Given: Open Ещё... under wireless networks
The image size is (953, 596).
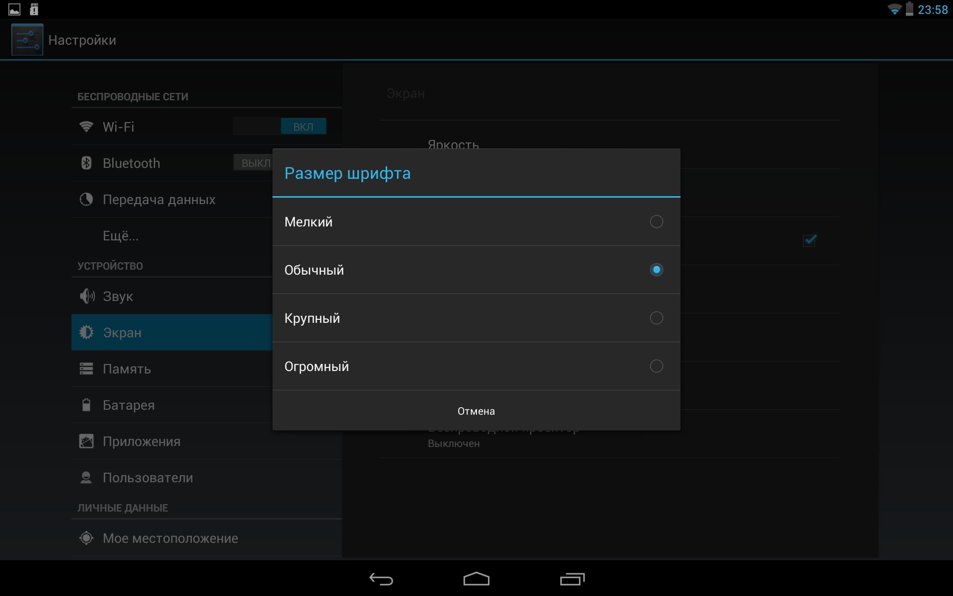Looking at the screenshot, I should (x=121, y=235).
